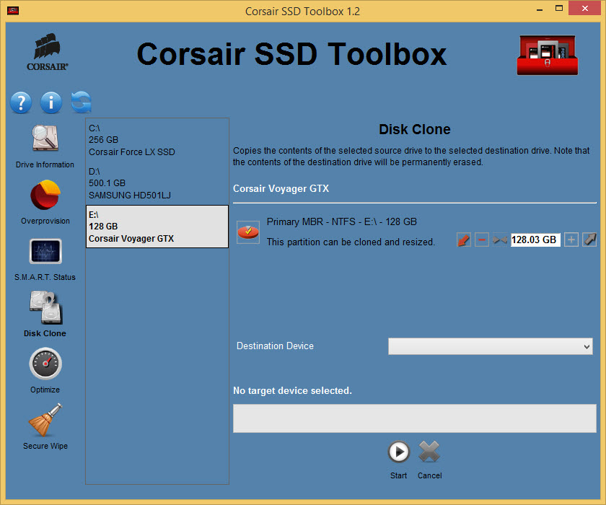Edit the 128.03 GB size field
Viewport: 606px width, 505px height.
click(x=535, y=240)
